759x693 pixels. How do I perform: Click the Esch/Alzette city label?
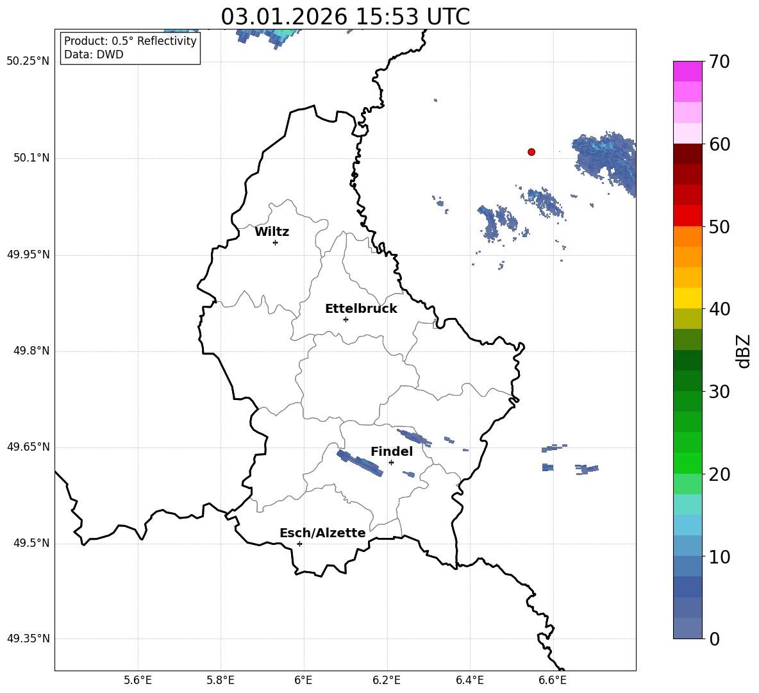[322, 533]
